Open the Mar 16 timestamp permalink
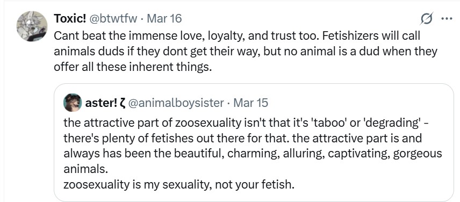 coord(164,19)
